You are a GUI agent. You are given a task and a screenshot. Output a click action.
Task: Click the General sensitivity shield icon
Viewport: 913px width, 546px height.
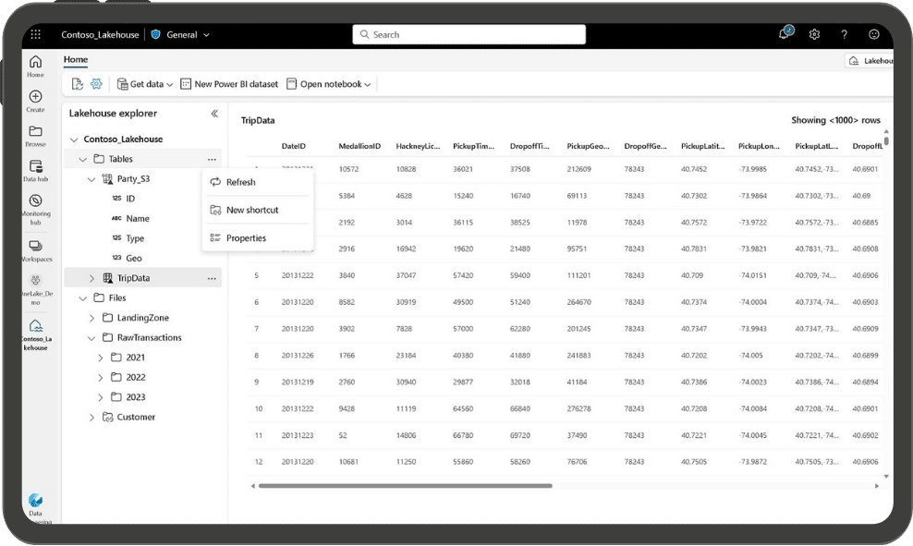(155, 34)
